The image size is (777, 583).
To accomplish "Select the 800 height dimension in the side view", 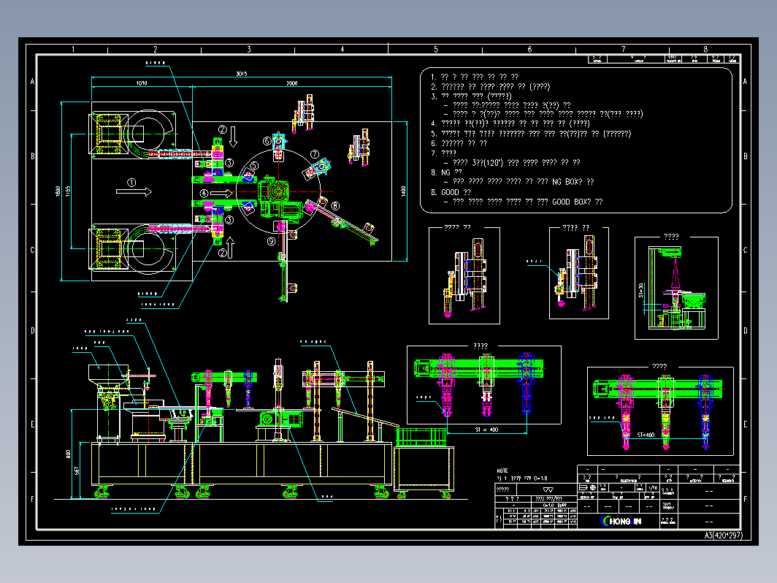I will [69, 454].
